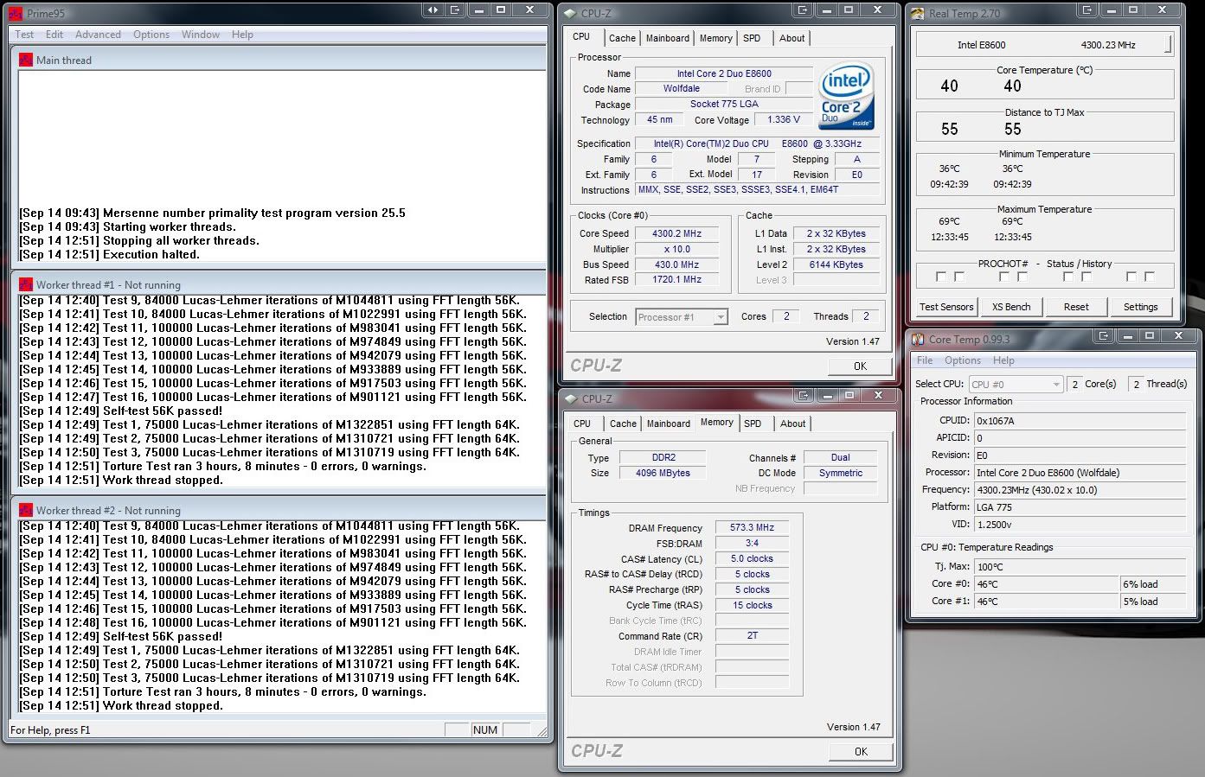Open the Edit menu in Prime95
Viewport: 1205px width, 777px height.
[54, 35]
